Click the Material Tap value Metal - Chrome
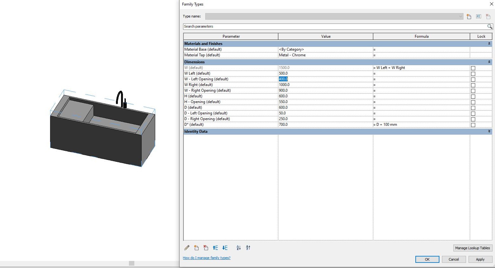This screenshot has width=495, height=268. 292,55
